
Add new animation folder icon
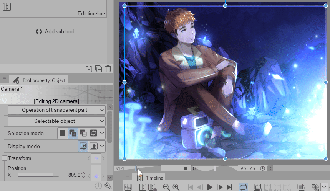pyautogui.click(x=258, y=187)
